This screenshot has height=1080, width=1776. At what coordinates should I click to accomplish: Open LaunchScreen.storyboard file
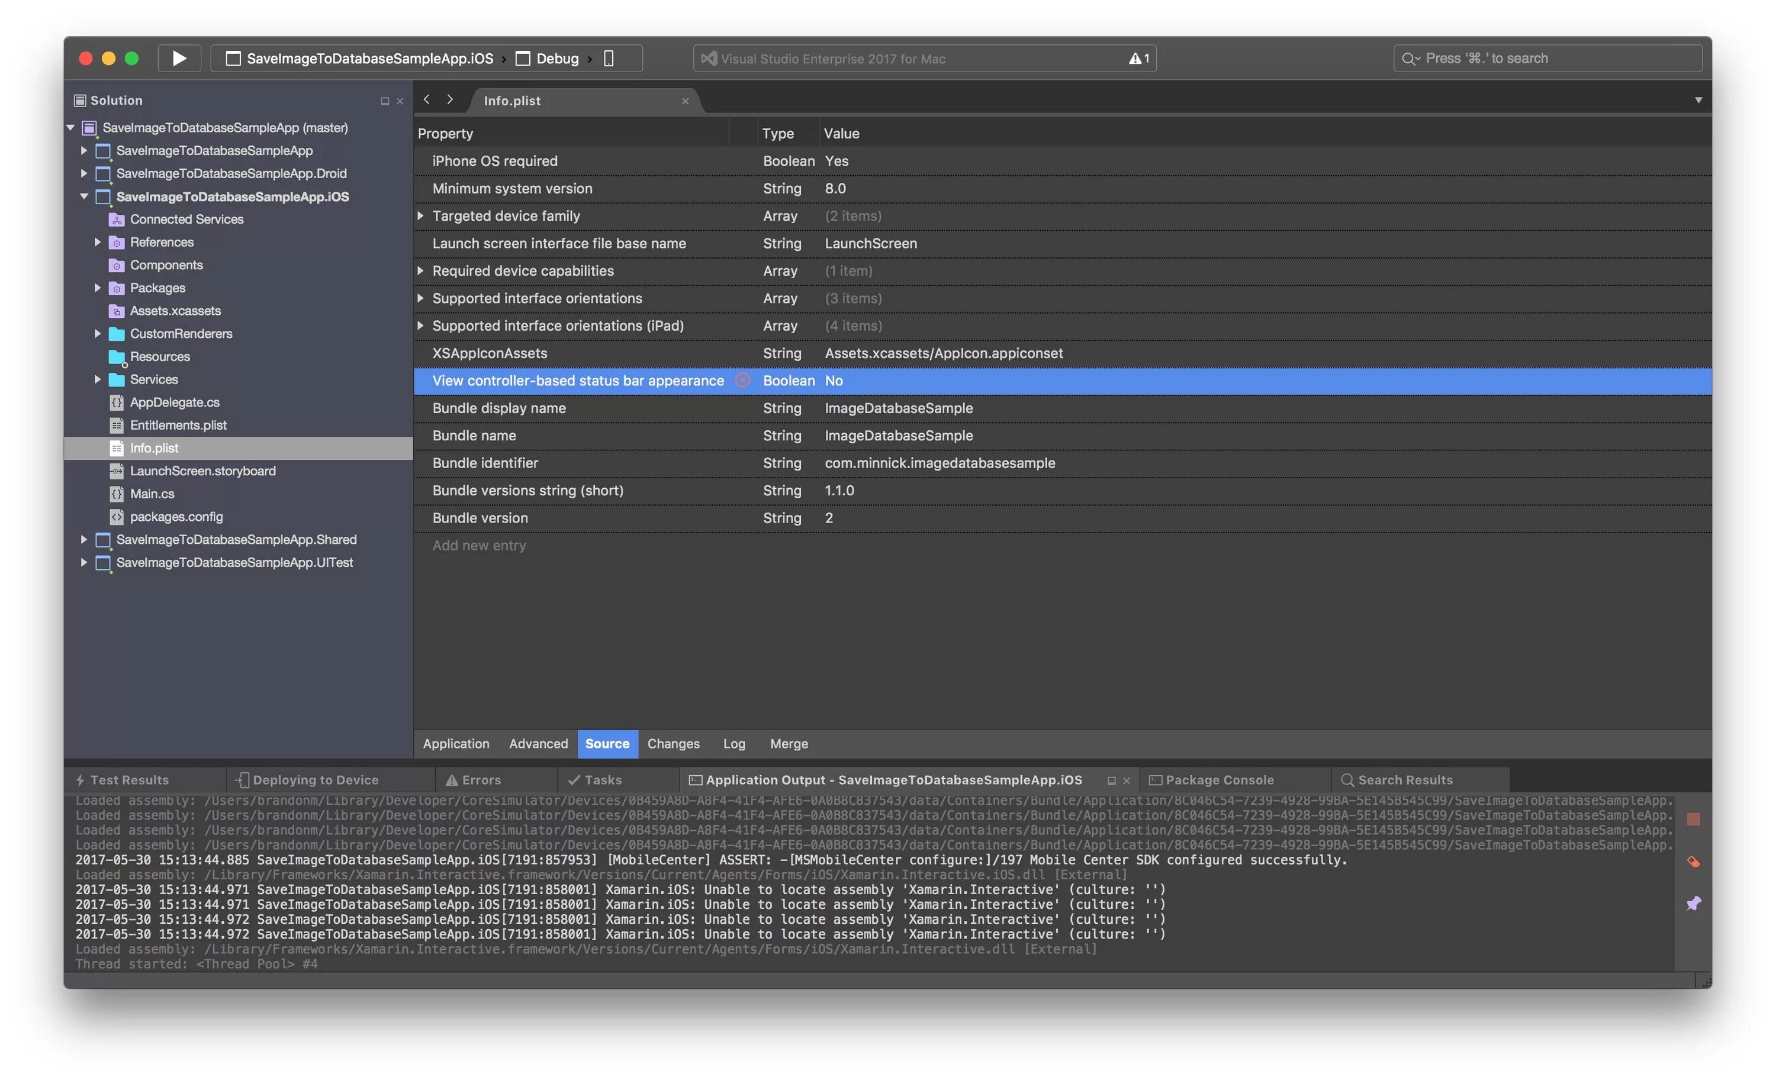[202, 470]
